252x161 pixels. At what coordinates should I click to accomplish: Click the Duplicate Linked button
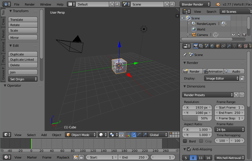(23, 60)
